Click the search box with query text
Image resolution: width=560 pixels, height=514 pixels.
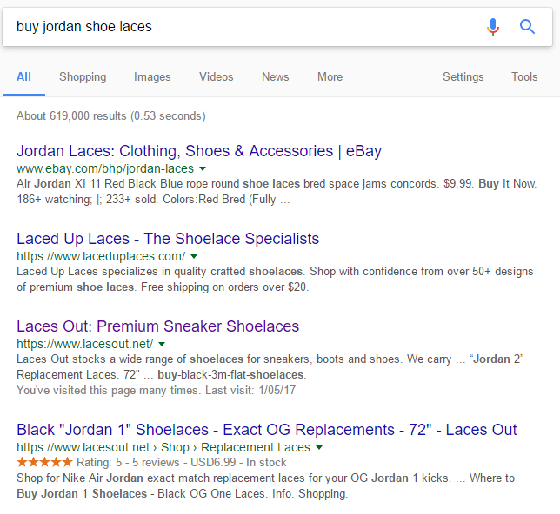(x=243, y=27)
